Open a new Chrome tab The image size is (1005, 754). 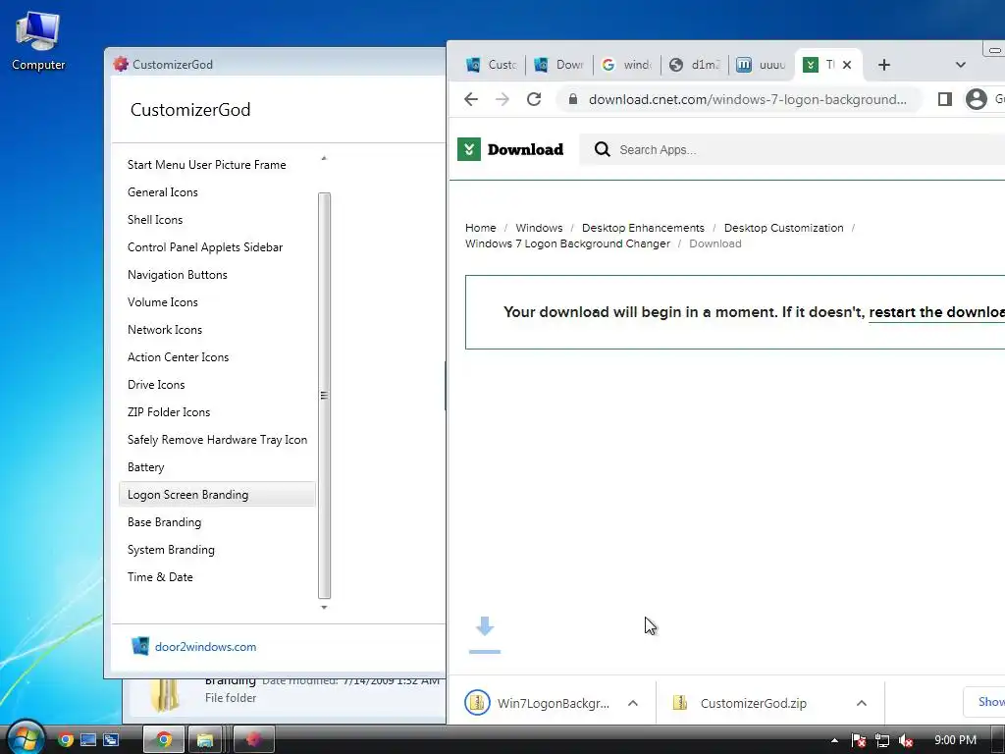[884, 65]
